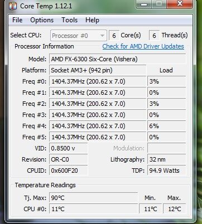The height and width of the screenshot is (224, 202).
Task: Click the Check for AMD Driver Updates link
Action: [143, 46]
